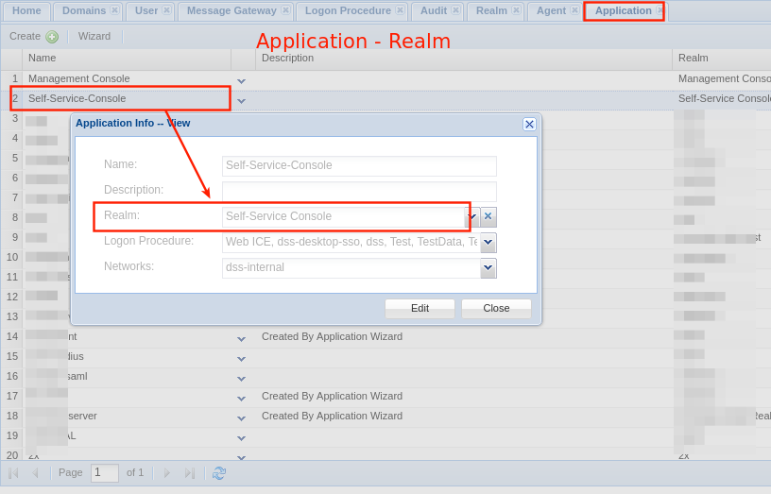
Task: Click the green Create plus icon
Action: pyautogui.click(x=52, y=37)
